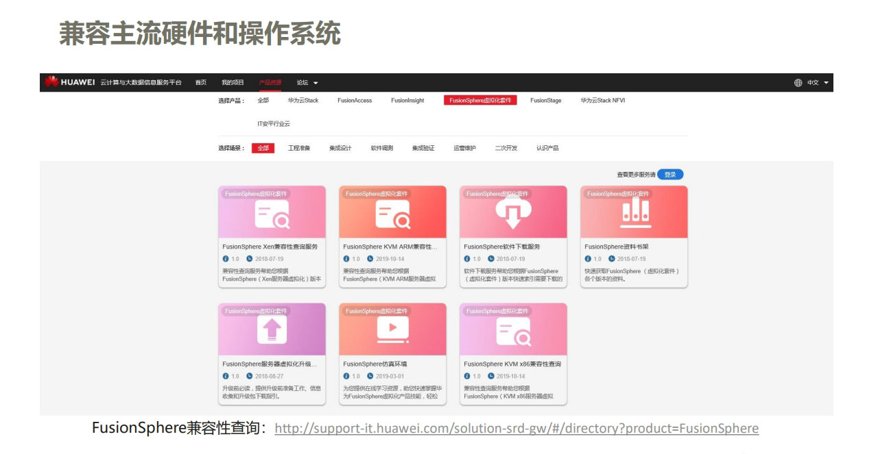Click the version info icon on 仿真环境 card
The width and height of the screenshot is (878, 454).
[346, 376]
